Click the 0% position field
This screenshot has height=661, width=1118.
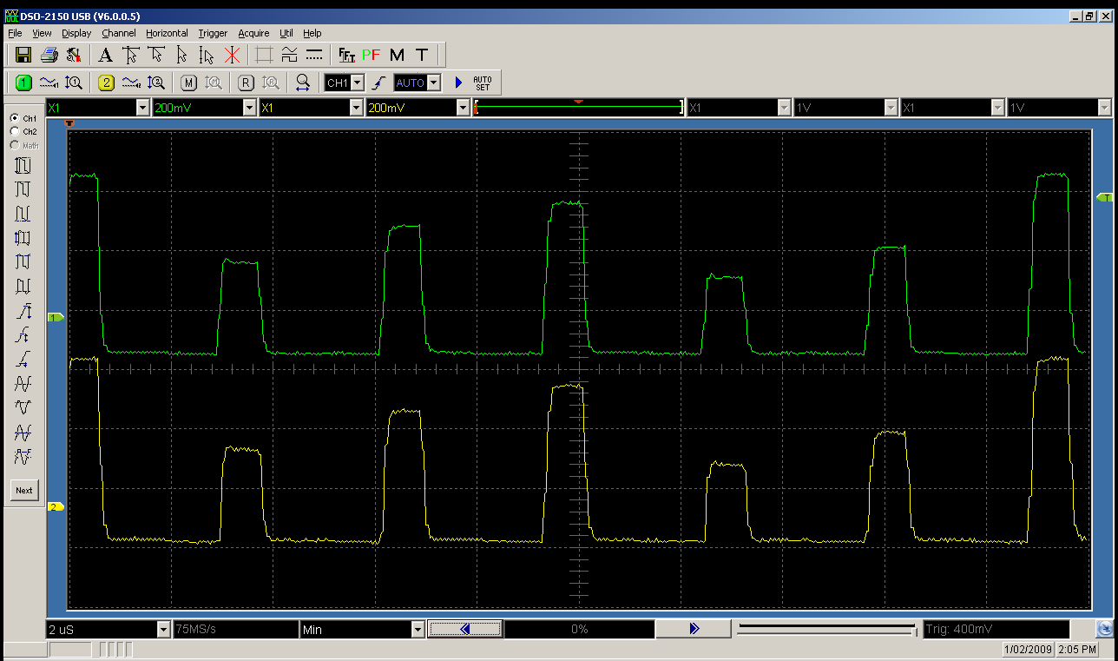pyautogui.click(x=579, y=629)
